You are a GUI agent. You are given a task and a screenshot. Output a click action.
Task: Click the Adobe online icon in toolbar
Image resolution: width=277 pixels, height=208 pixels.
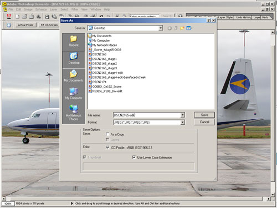(x=9, y=17)
